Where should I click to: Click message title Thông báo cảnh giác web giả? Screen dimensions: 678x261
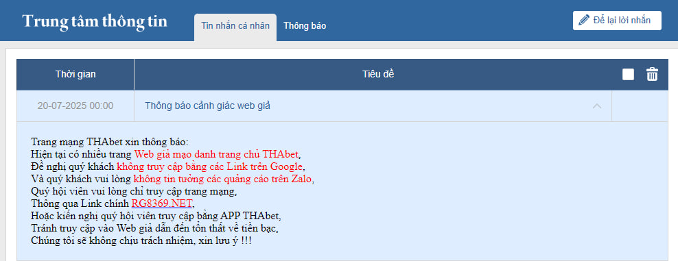(207, 105)
